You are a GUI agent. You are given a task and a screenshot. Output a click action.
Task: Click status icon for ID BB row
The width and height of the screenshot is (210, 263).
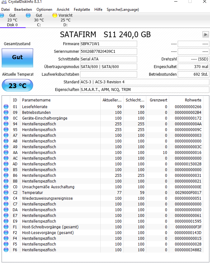(x=6, y=181)
